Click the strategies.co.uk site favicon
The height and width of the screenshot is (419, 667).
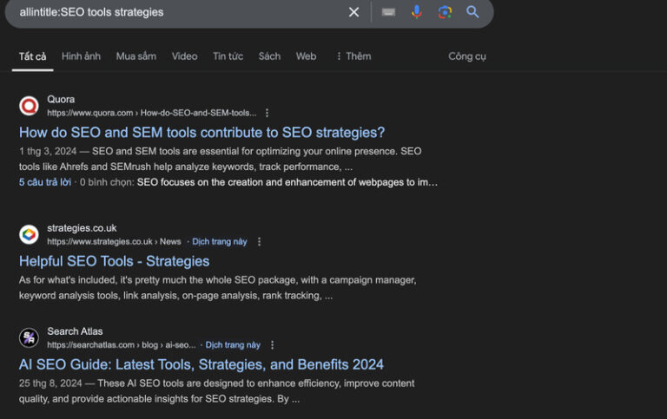pos(30,234)
